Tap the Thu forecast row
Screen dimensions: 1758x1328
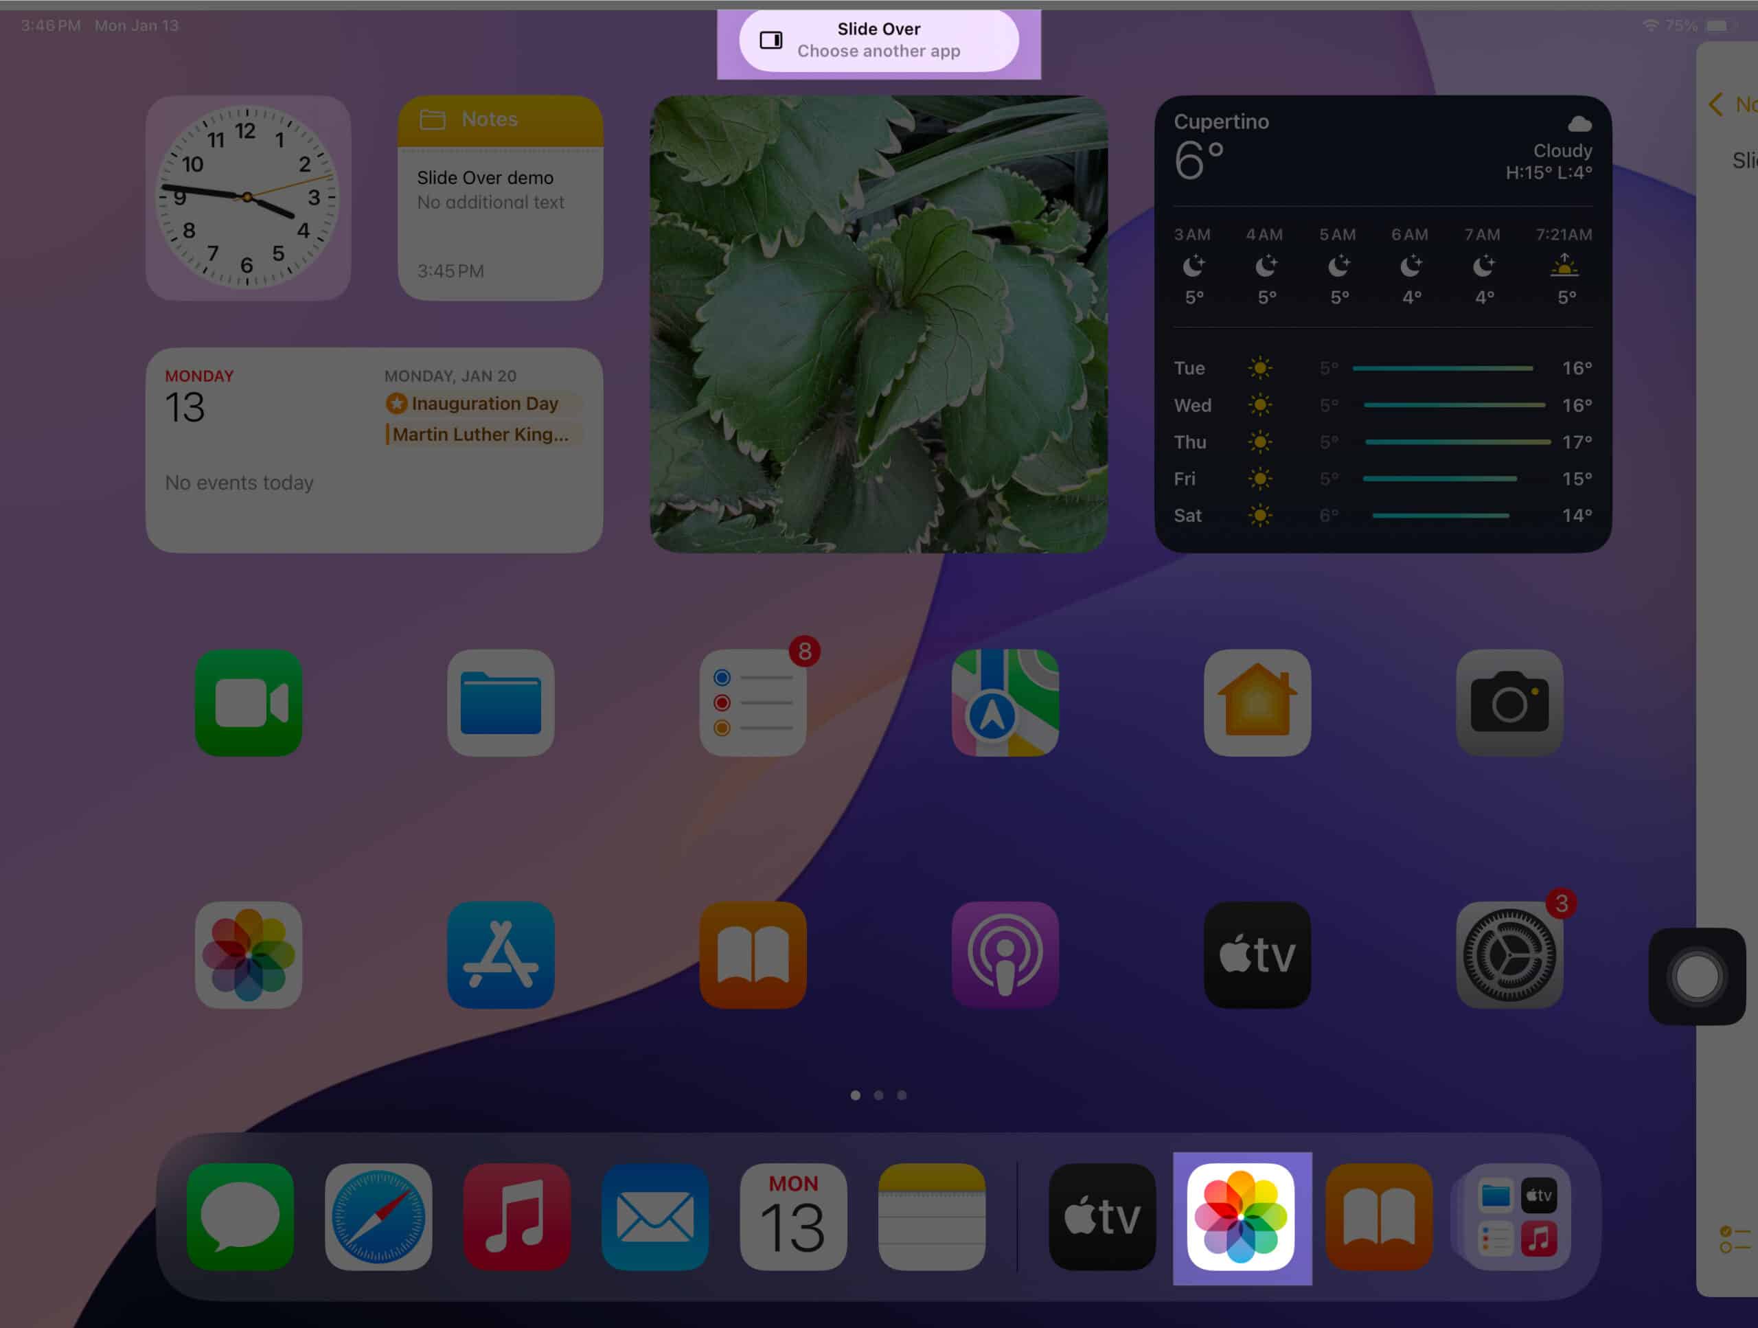point(1383,442)
